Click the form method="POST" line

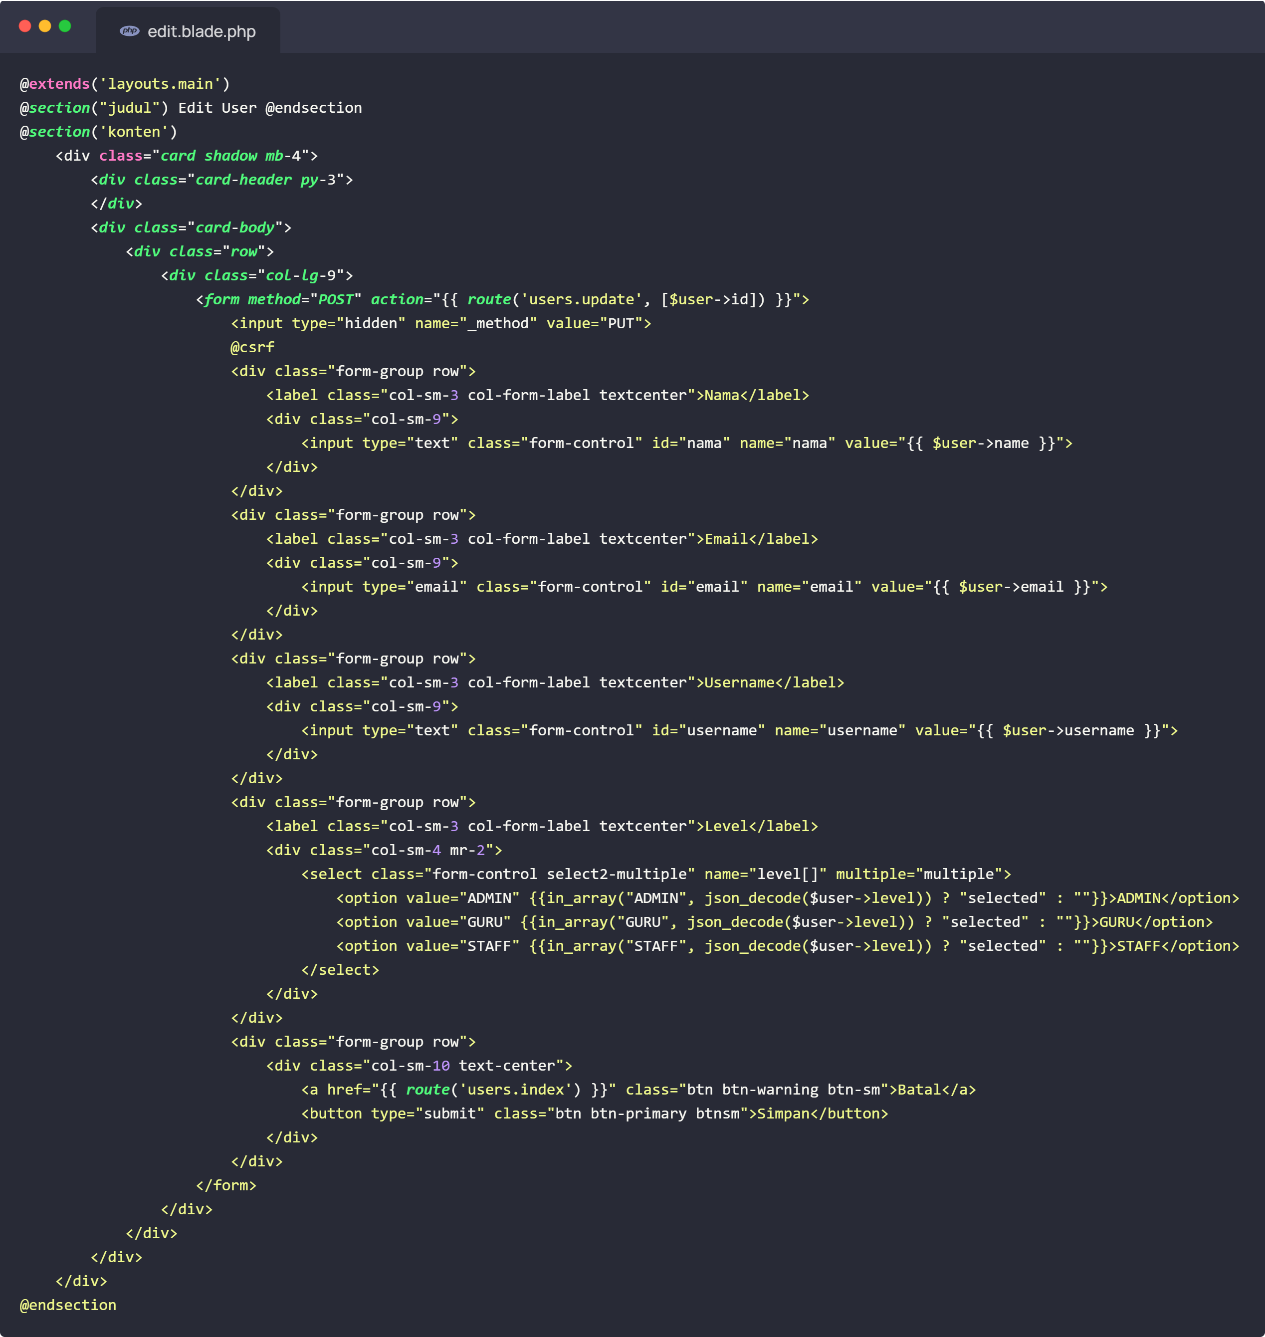coord(502,299)
